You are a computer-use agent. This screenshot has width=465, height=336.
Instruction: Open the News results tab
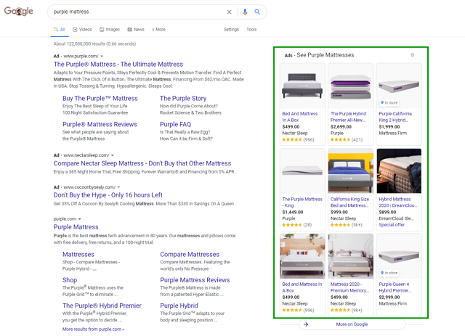136,30
